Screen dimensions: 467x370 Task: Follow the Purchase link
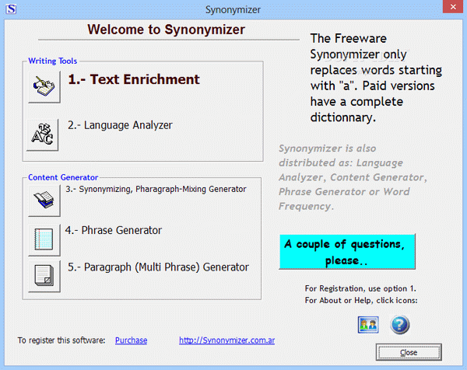pos(131,340)
